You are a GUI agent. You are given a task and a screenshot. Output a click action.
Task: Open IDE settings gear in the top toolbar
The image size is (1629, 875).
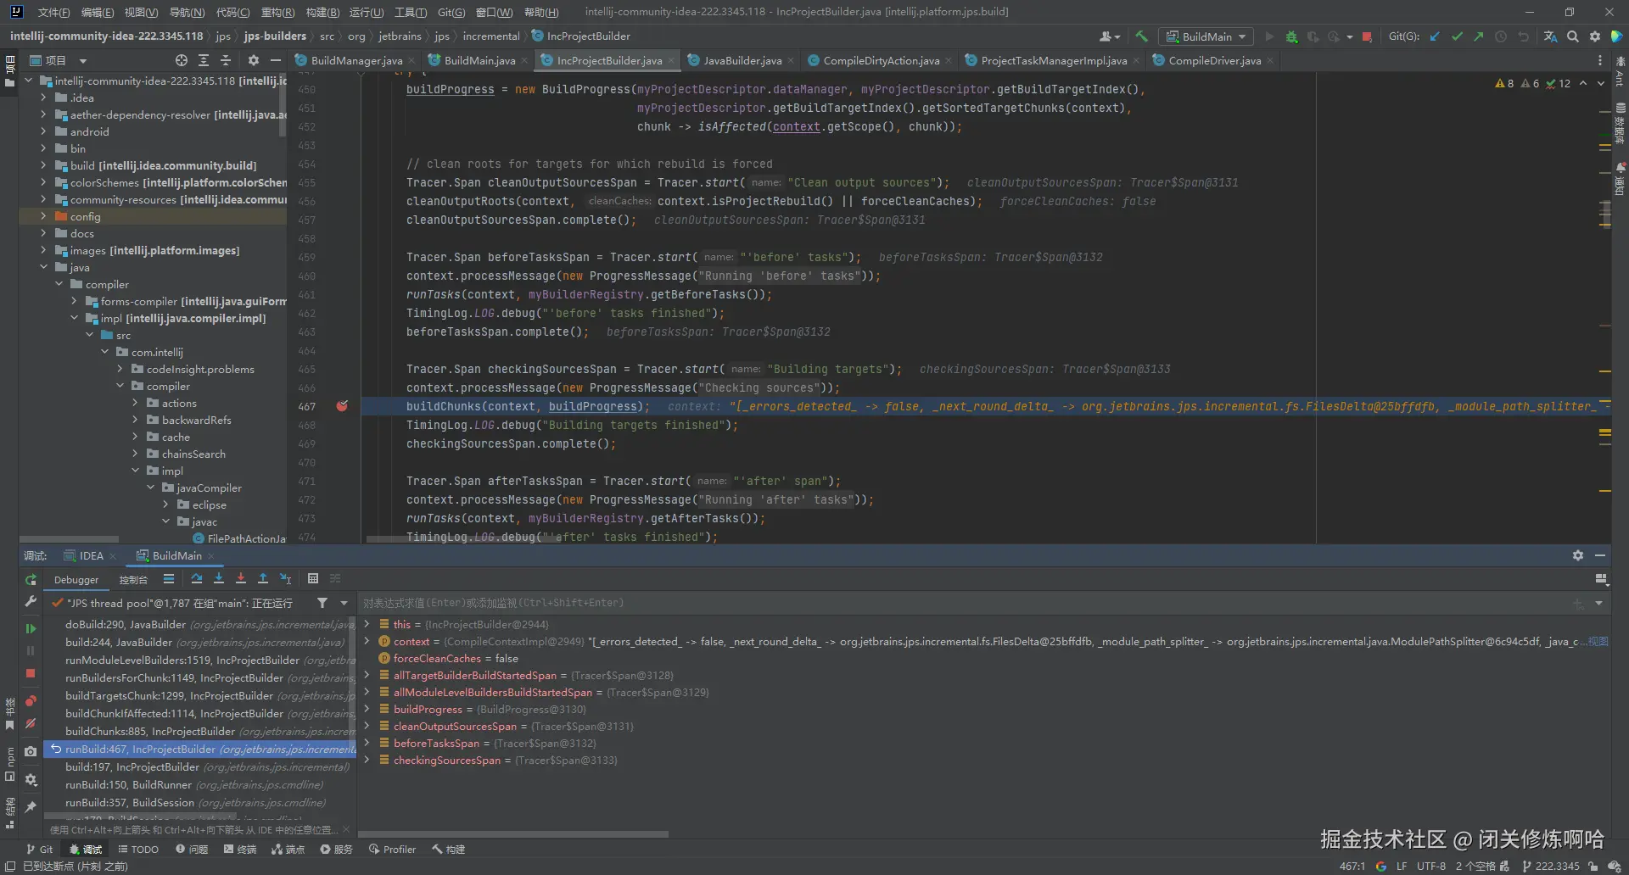[x=1595, y=36]
